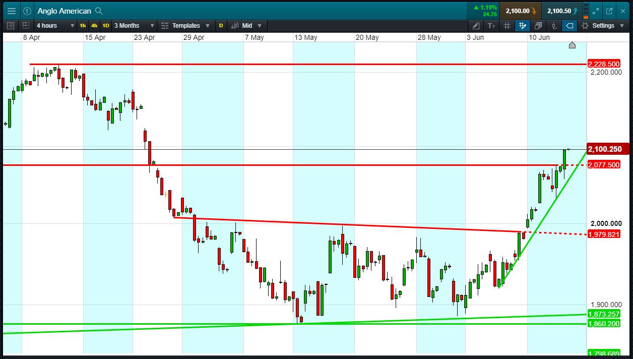
Task: Click the 10 Jun date label
Action: click(539, 38)
